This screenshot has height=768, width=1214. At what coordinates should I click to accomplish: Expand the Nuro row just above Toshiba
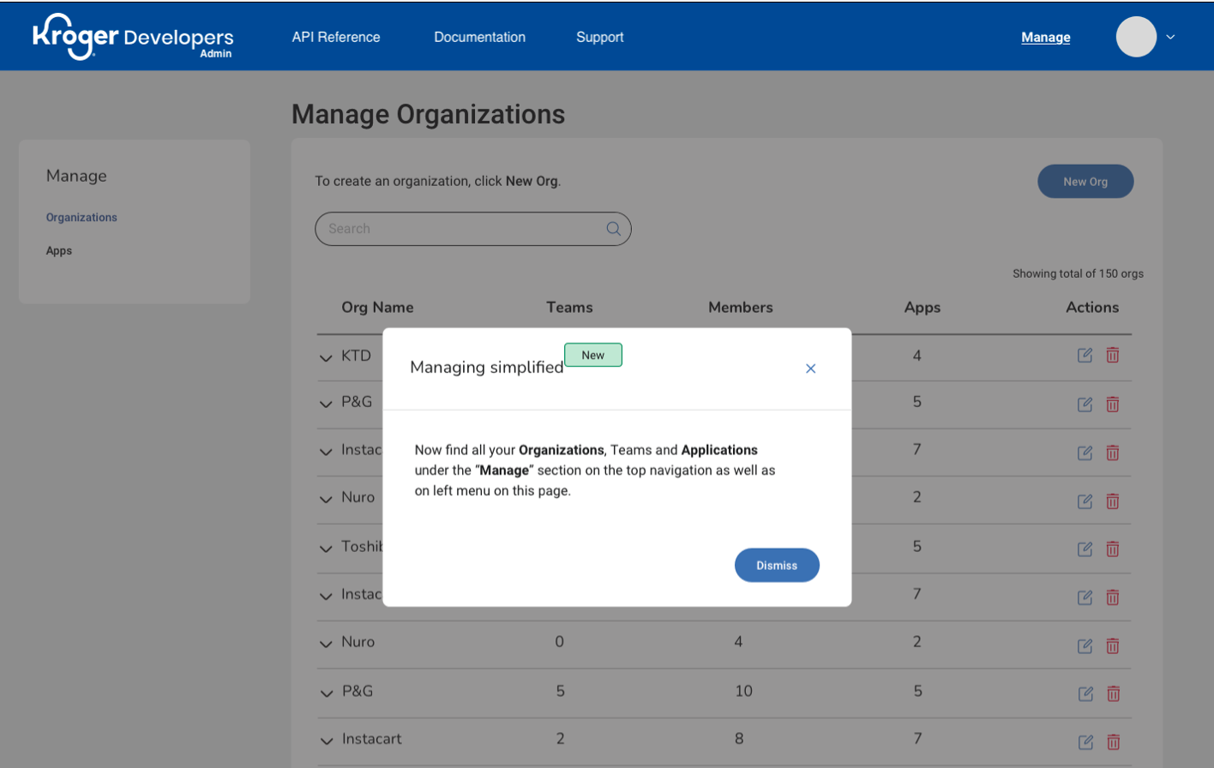click(x=326, y=499)
